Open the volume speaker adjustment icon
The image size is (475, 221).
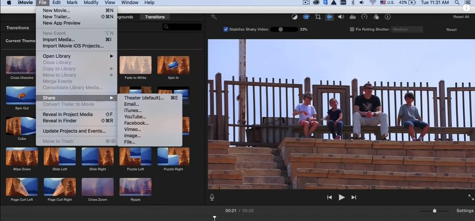pos(341,17)
